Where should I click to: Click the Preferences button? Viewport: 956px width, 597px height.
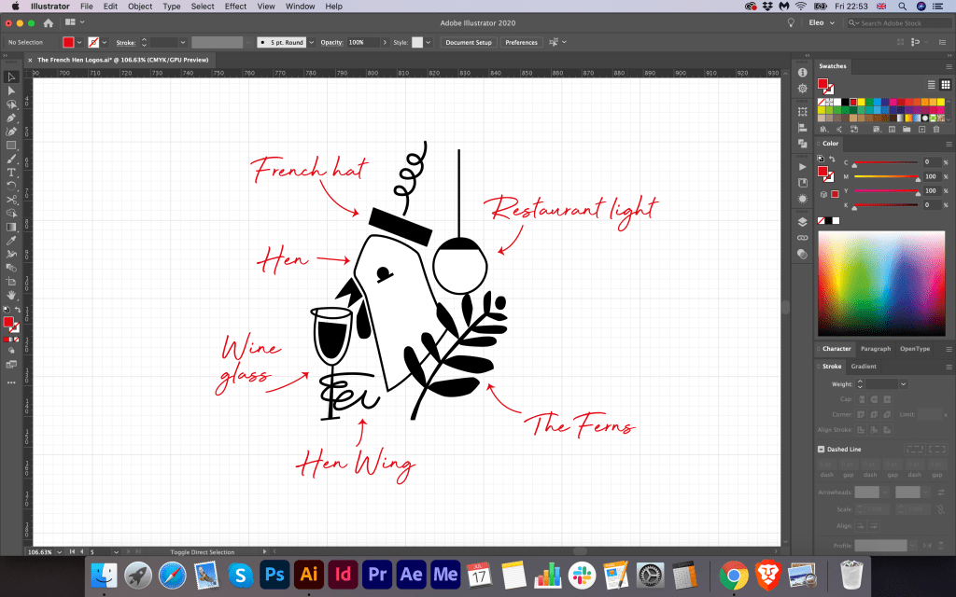point(521,42)
